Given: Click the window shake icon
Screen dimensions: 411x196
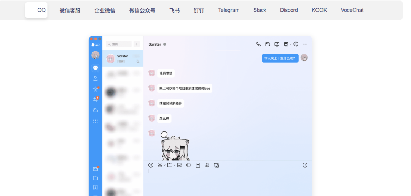Looking at the screenshot, I should pos(189,165).
